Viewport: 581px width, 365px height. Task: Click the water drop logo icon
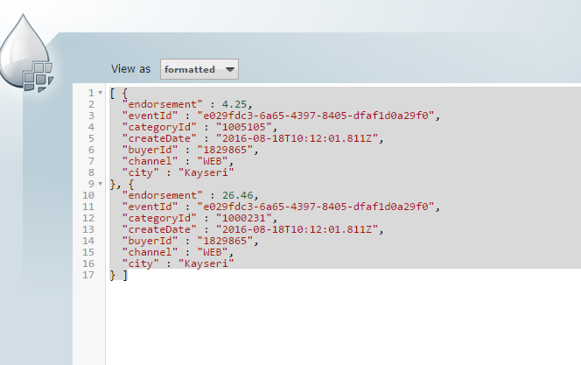tap(26, 53)
